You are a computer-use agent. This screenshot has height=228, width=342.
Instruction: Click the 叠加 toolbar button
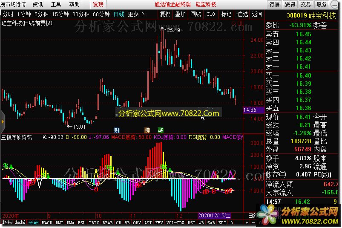click(x=180, y=14)
